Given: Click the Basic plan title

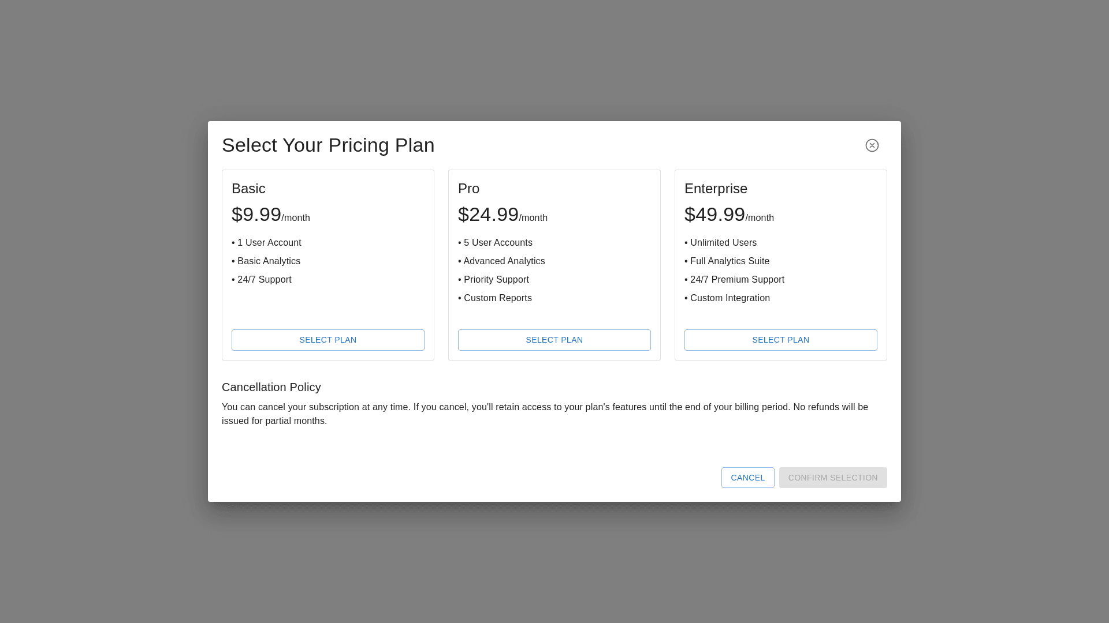Looking at the screenshot, I should 248,189.
